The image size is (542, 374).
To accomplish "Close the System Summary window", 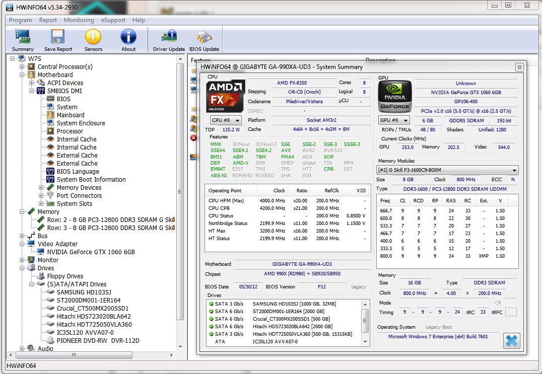I will point(519,67).
